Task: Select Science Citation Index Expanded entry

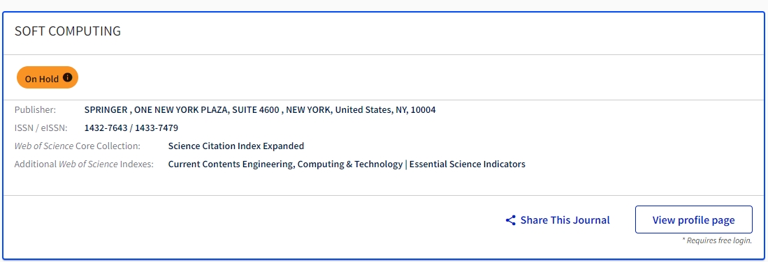Action: tap(236, 146)
